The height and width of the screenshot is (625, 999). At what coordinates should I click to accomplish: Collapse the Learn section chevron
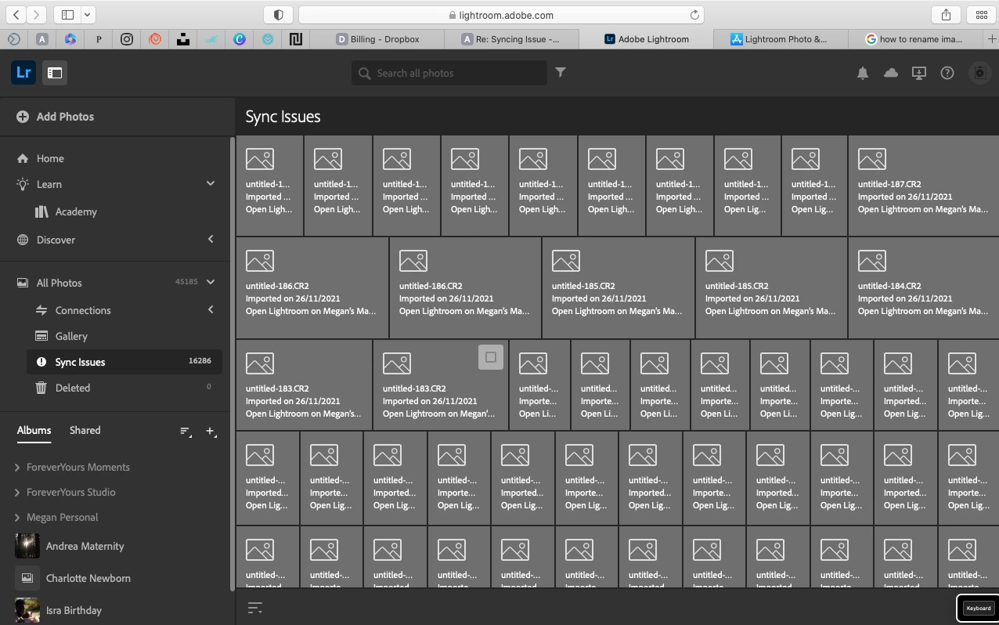(210, 183)
